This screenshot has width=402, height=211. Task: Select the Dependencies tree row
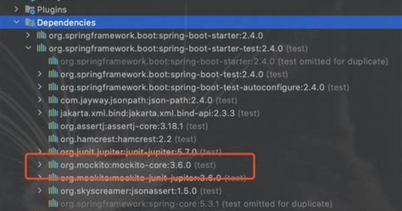[x=201, y=22]
